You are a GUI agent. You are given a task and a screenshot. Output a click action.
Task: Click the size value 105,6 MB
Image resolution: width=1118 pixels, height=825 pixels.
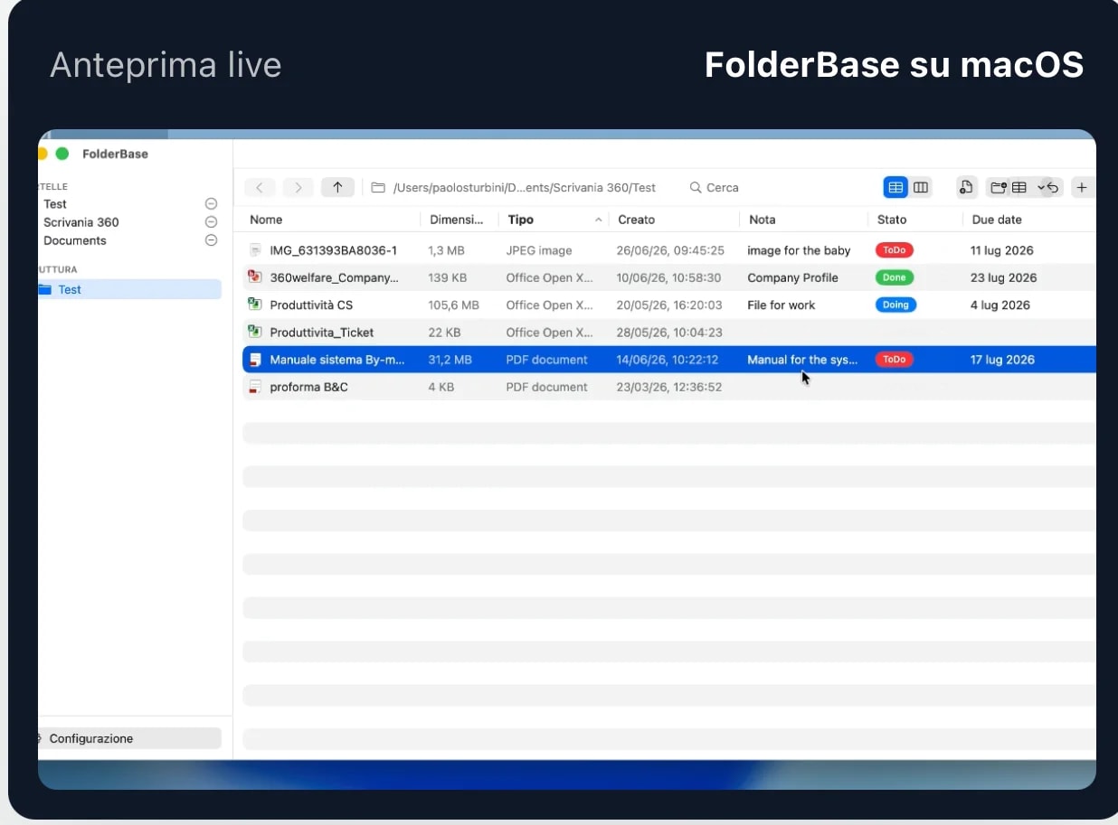tap(453, 305)
